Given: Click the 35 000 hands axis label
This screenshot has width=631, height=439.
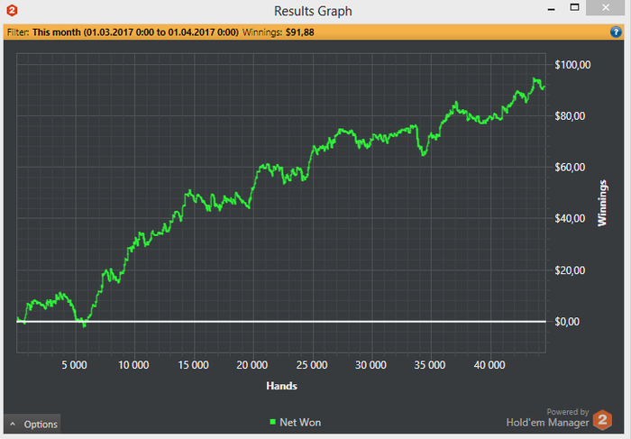Looking at the screenshot, I should (430, 365).
